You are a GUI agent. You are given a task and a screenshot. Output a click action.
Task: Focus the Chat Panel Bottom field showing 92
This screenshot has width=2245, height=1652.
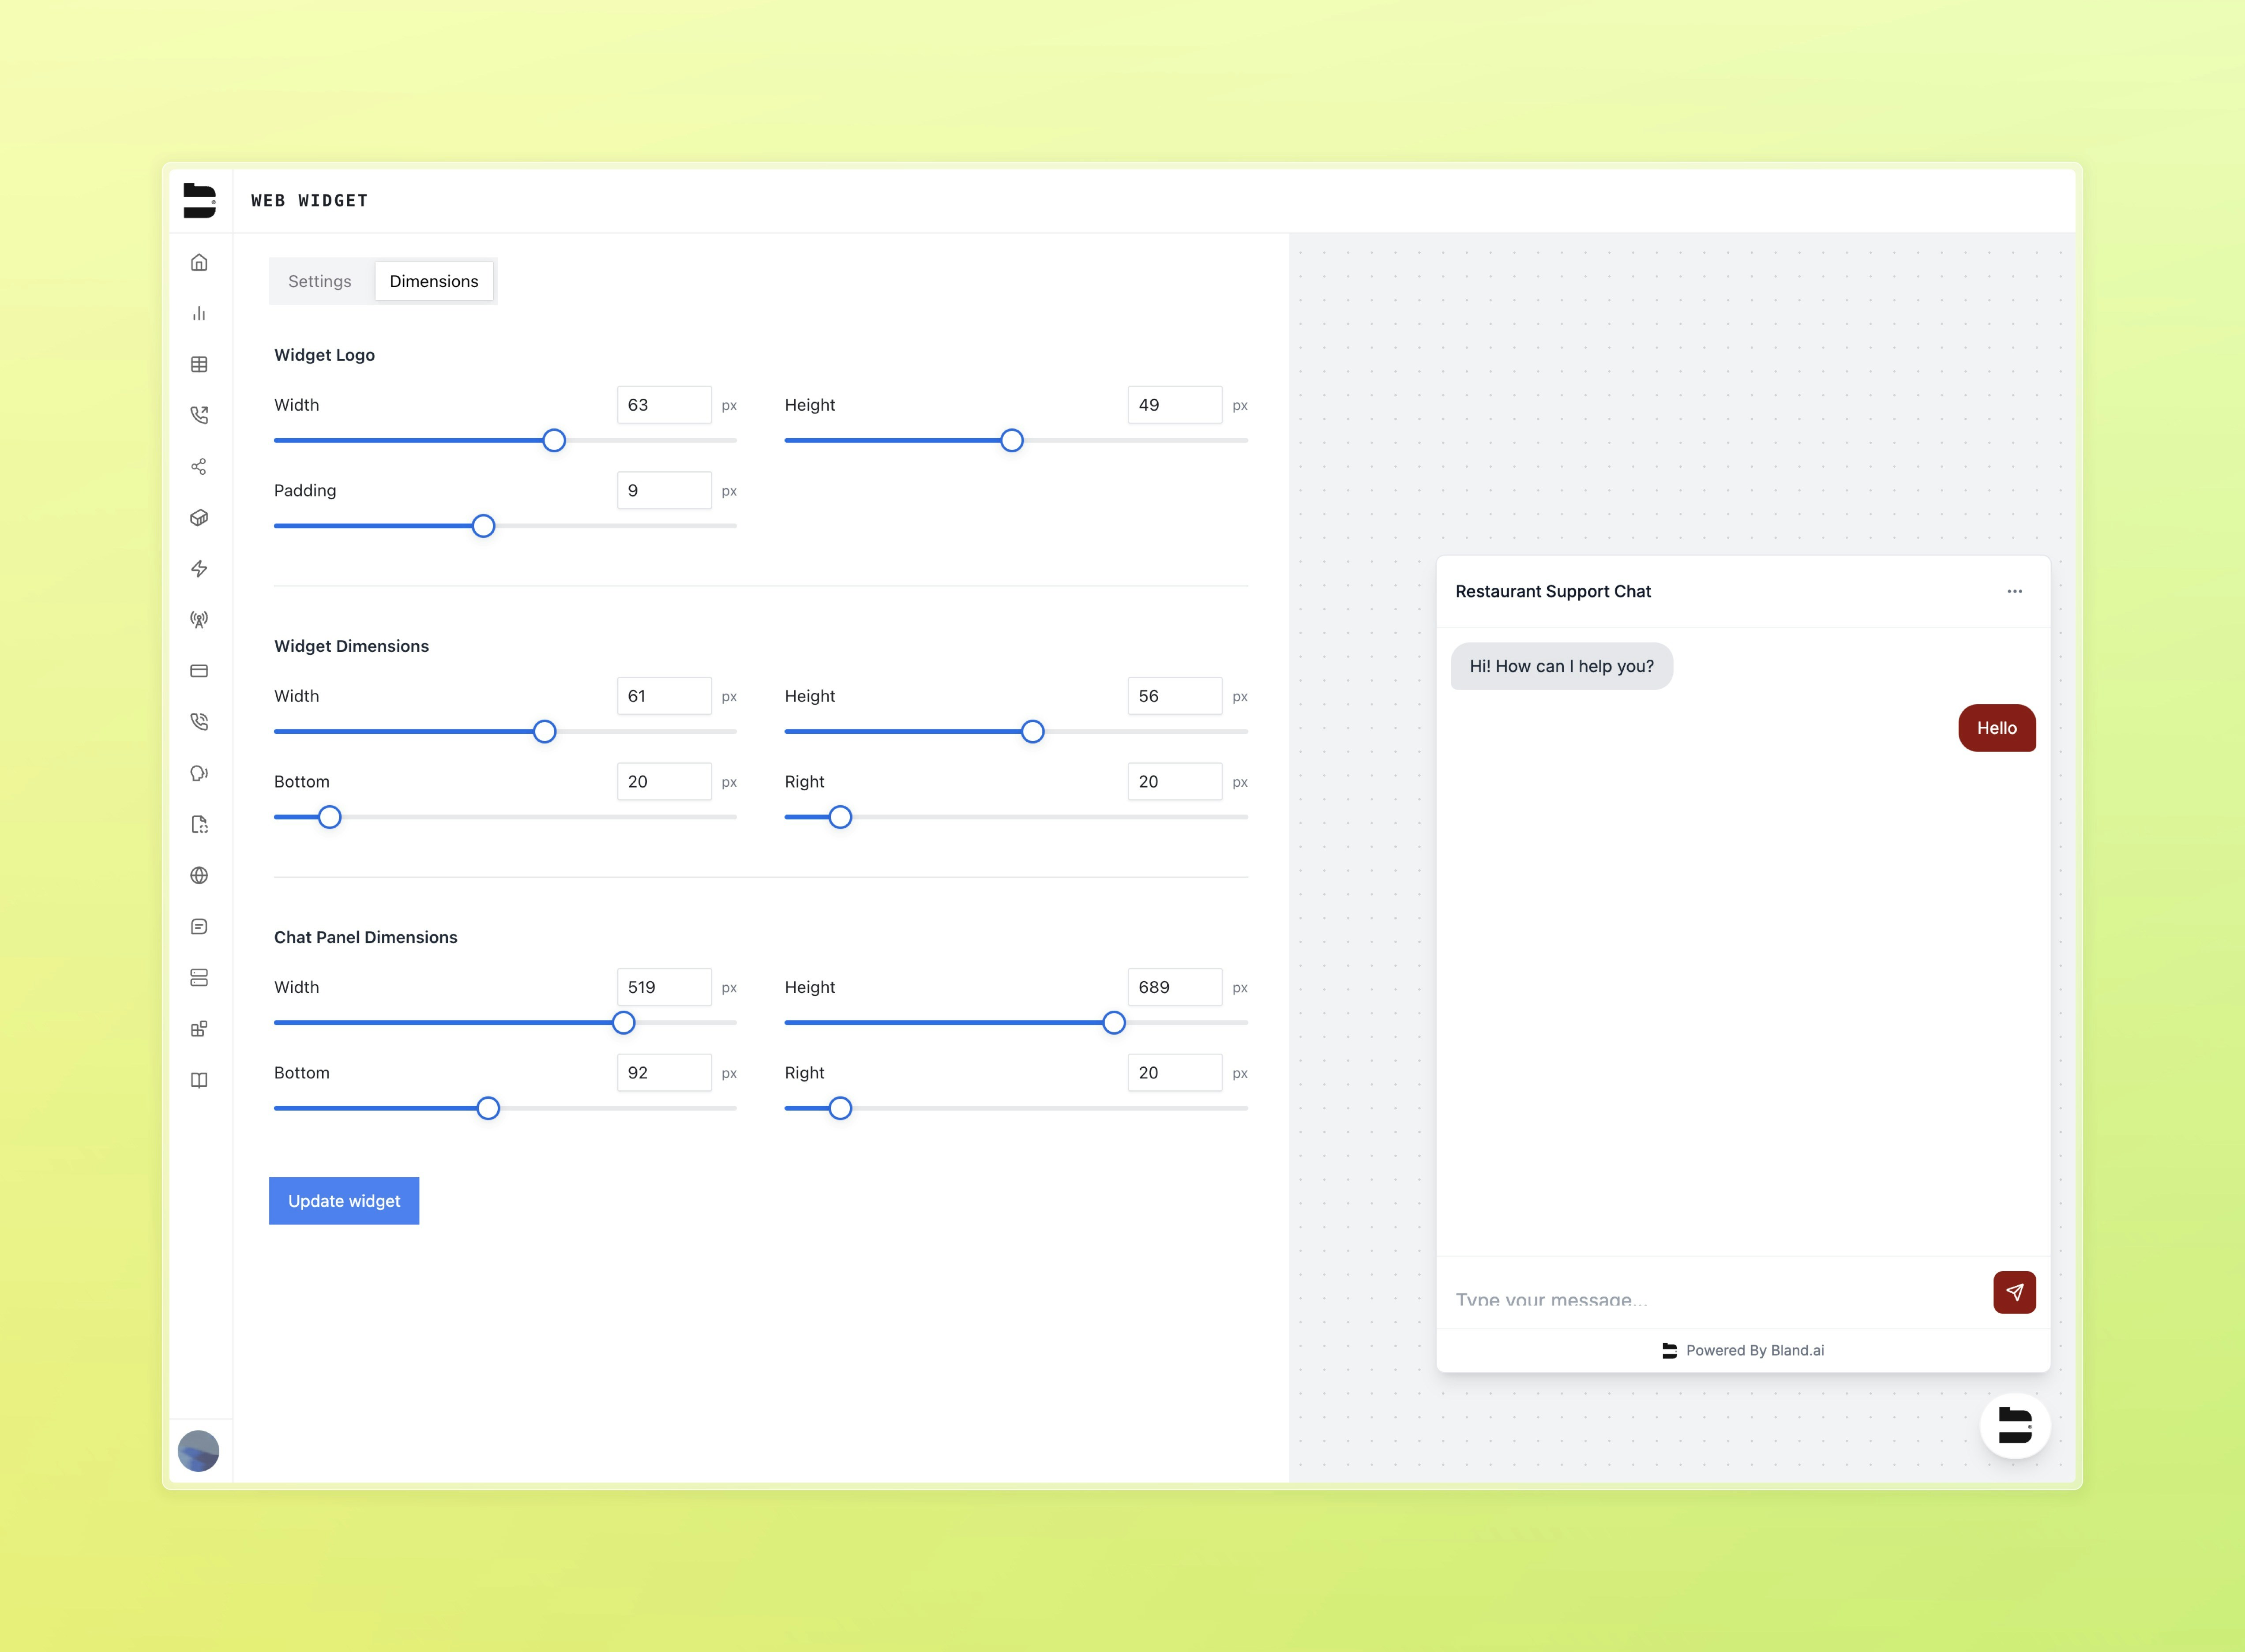point(664,1073)
